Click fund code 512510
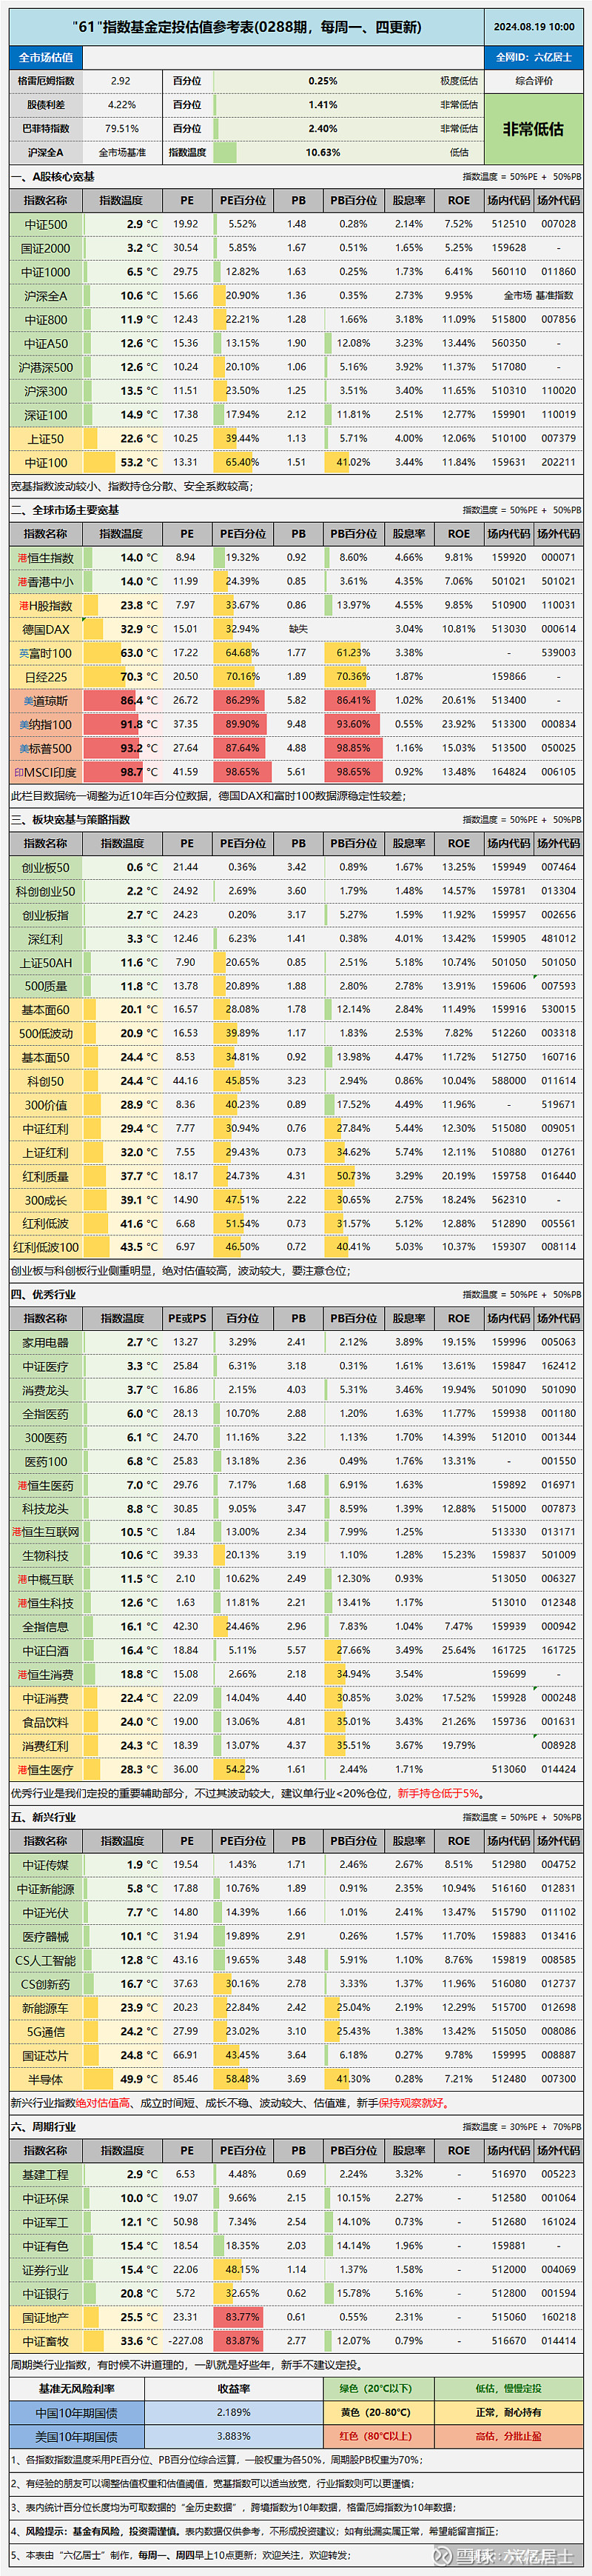The height and width of the screenshot is (2576, 592). coord(509,224)
